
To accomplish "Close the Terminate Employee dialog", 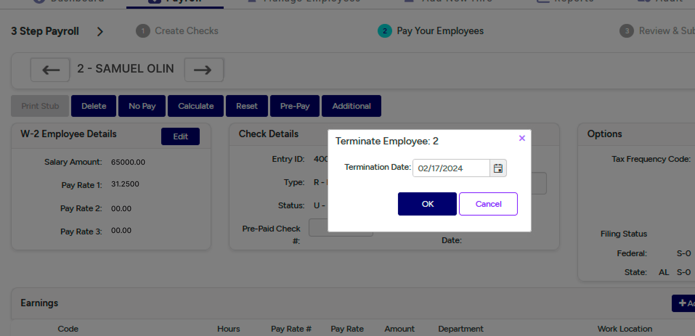I will pos(522,138).
